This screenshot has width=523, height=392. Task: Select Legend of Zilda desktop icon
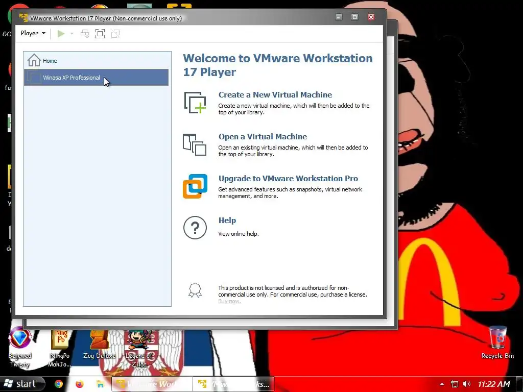pyautogui.click(x=139, y=349)
